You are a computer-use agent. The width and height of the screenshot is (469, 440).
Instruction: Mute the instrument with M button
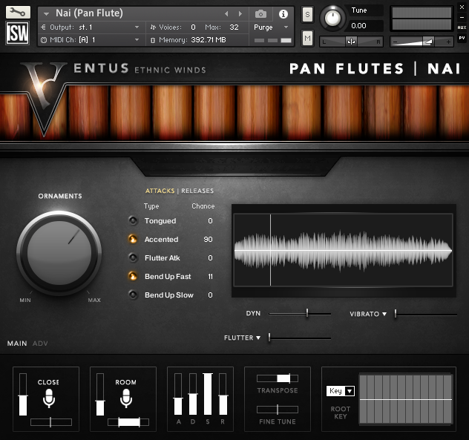click(x=307, y=38)
